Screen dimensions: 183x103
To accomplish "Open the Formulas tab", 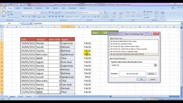I will click(39, 8).
